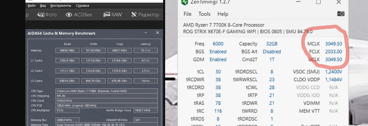Open the Справка menu in ACDSee

(x=82, y=6)
